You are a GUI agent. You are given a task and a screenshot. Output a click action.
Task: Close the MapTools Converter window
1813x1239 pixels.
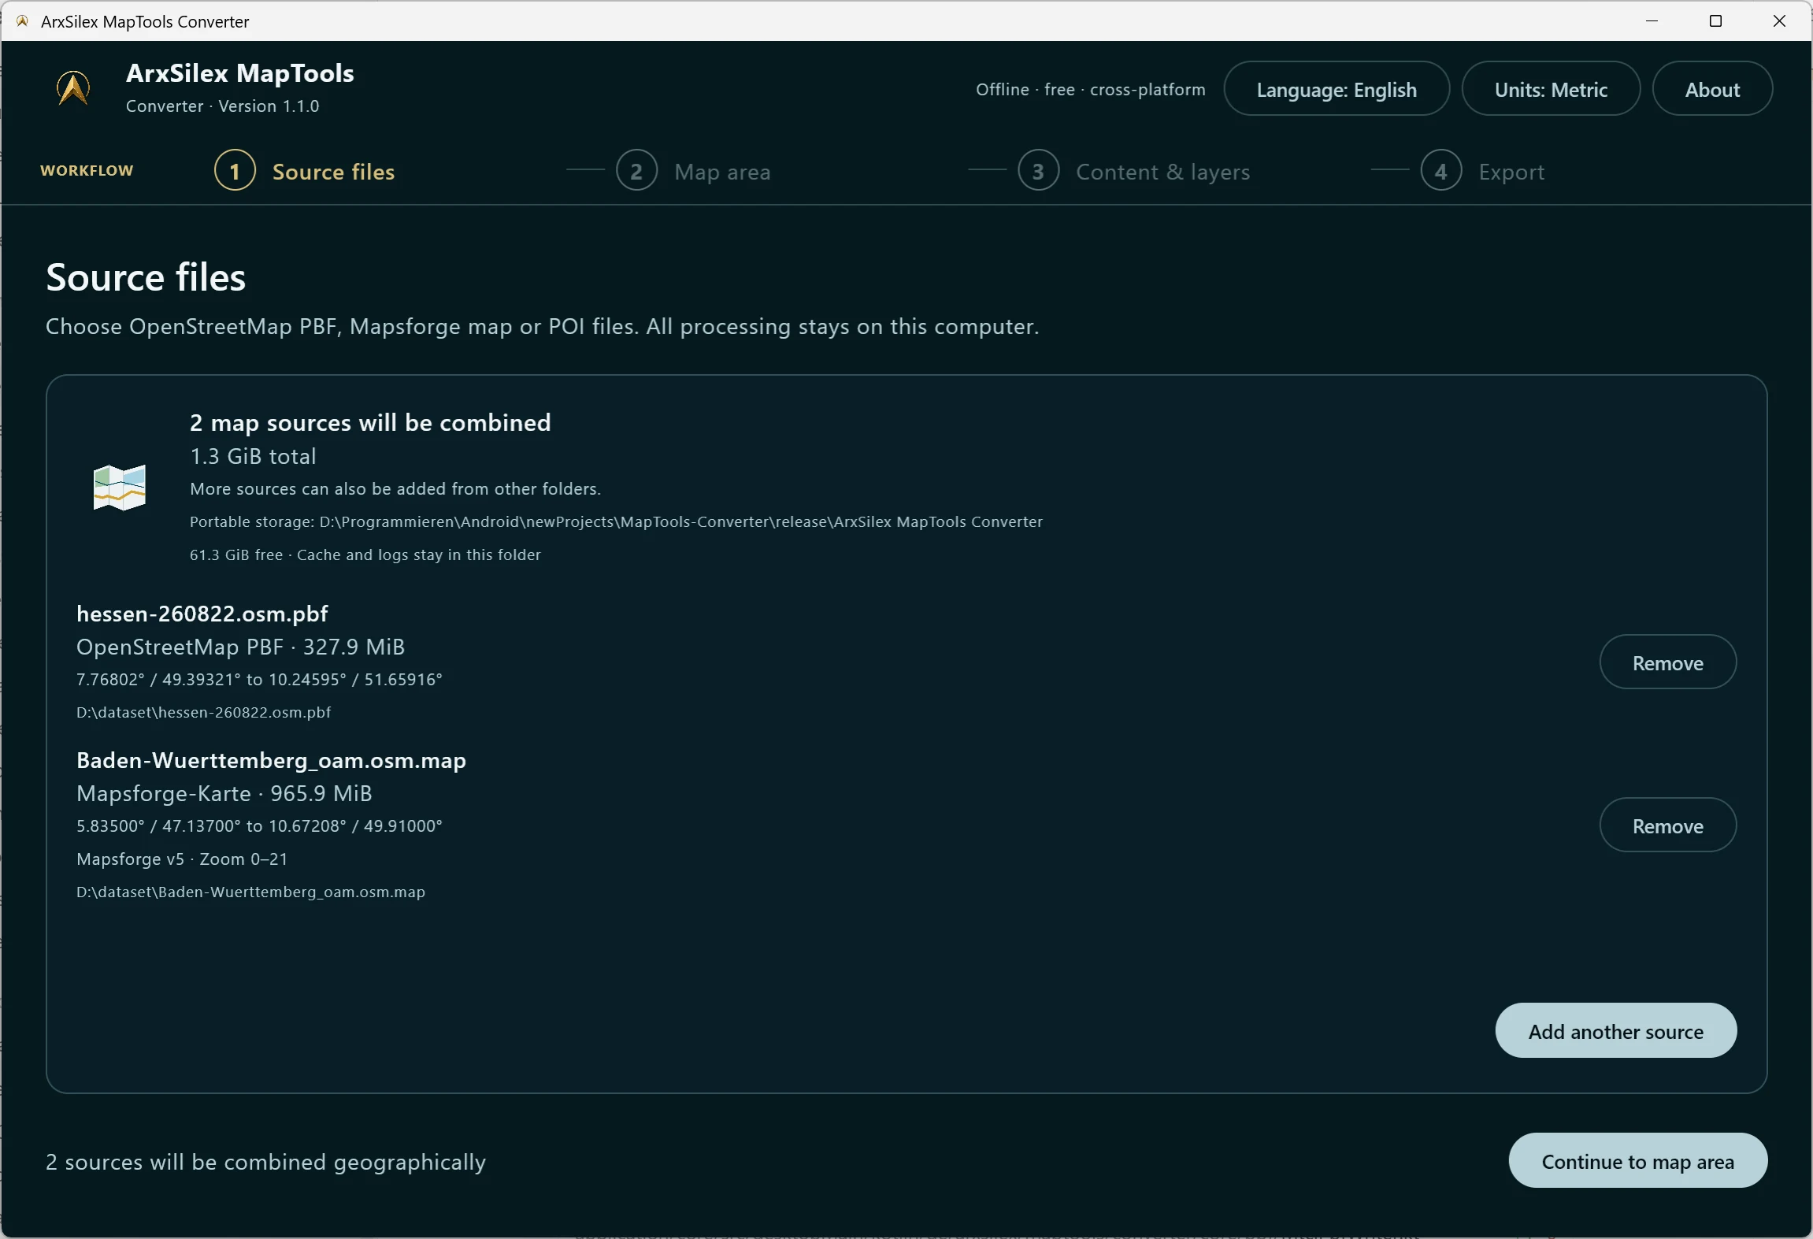pyautogui.click(x=1779, y=21)
